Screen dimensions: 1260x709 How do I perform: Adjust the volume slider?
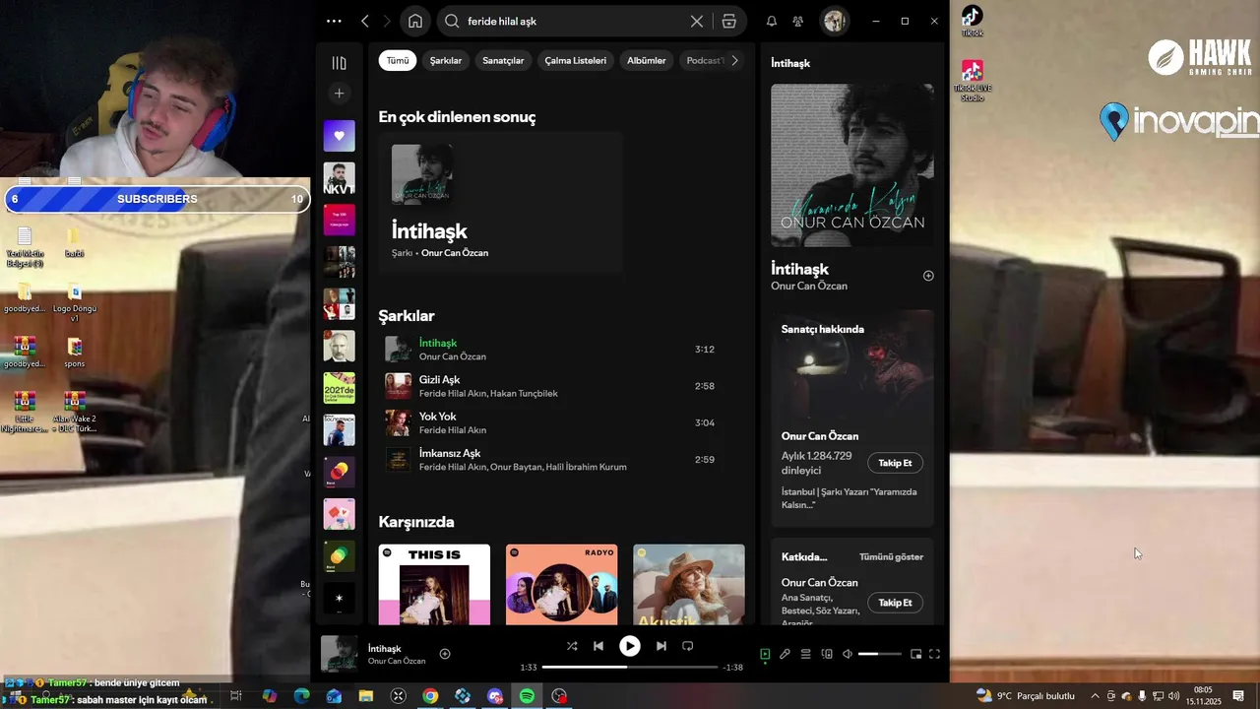[x=880, y=654]
